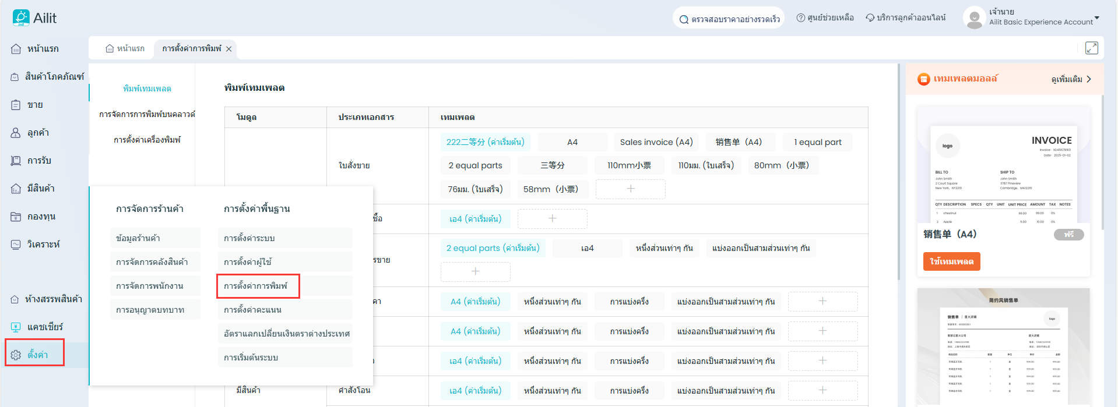Expand ดูเพิ่มเติม in template mall
This screenshot has height=407, width=1118.
1071,79
